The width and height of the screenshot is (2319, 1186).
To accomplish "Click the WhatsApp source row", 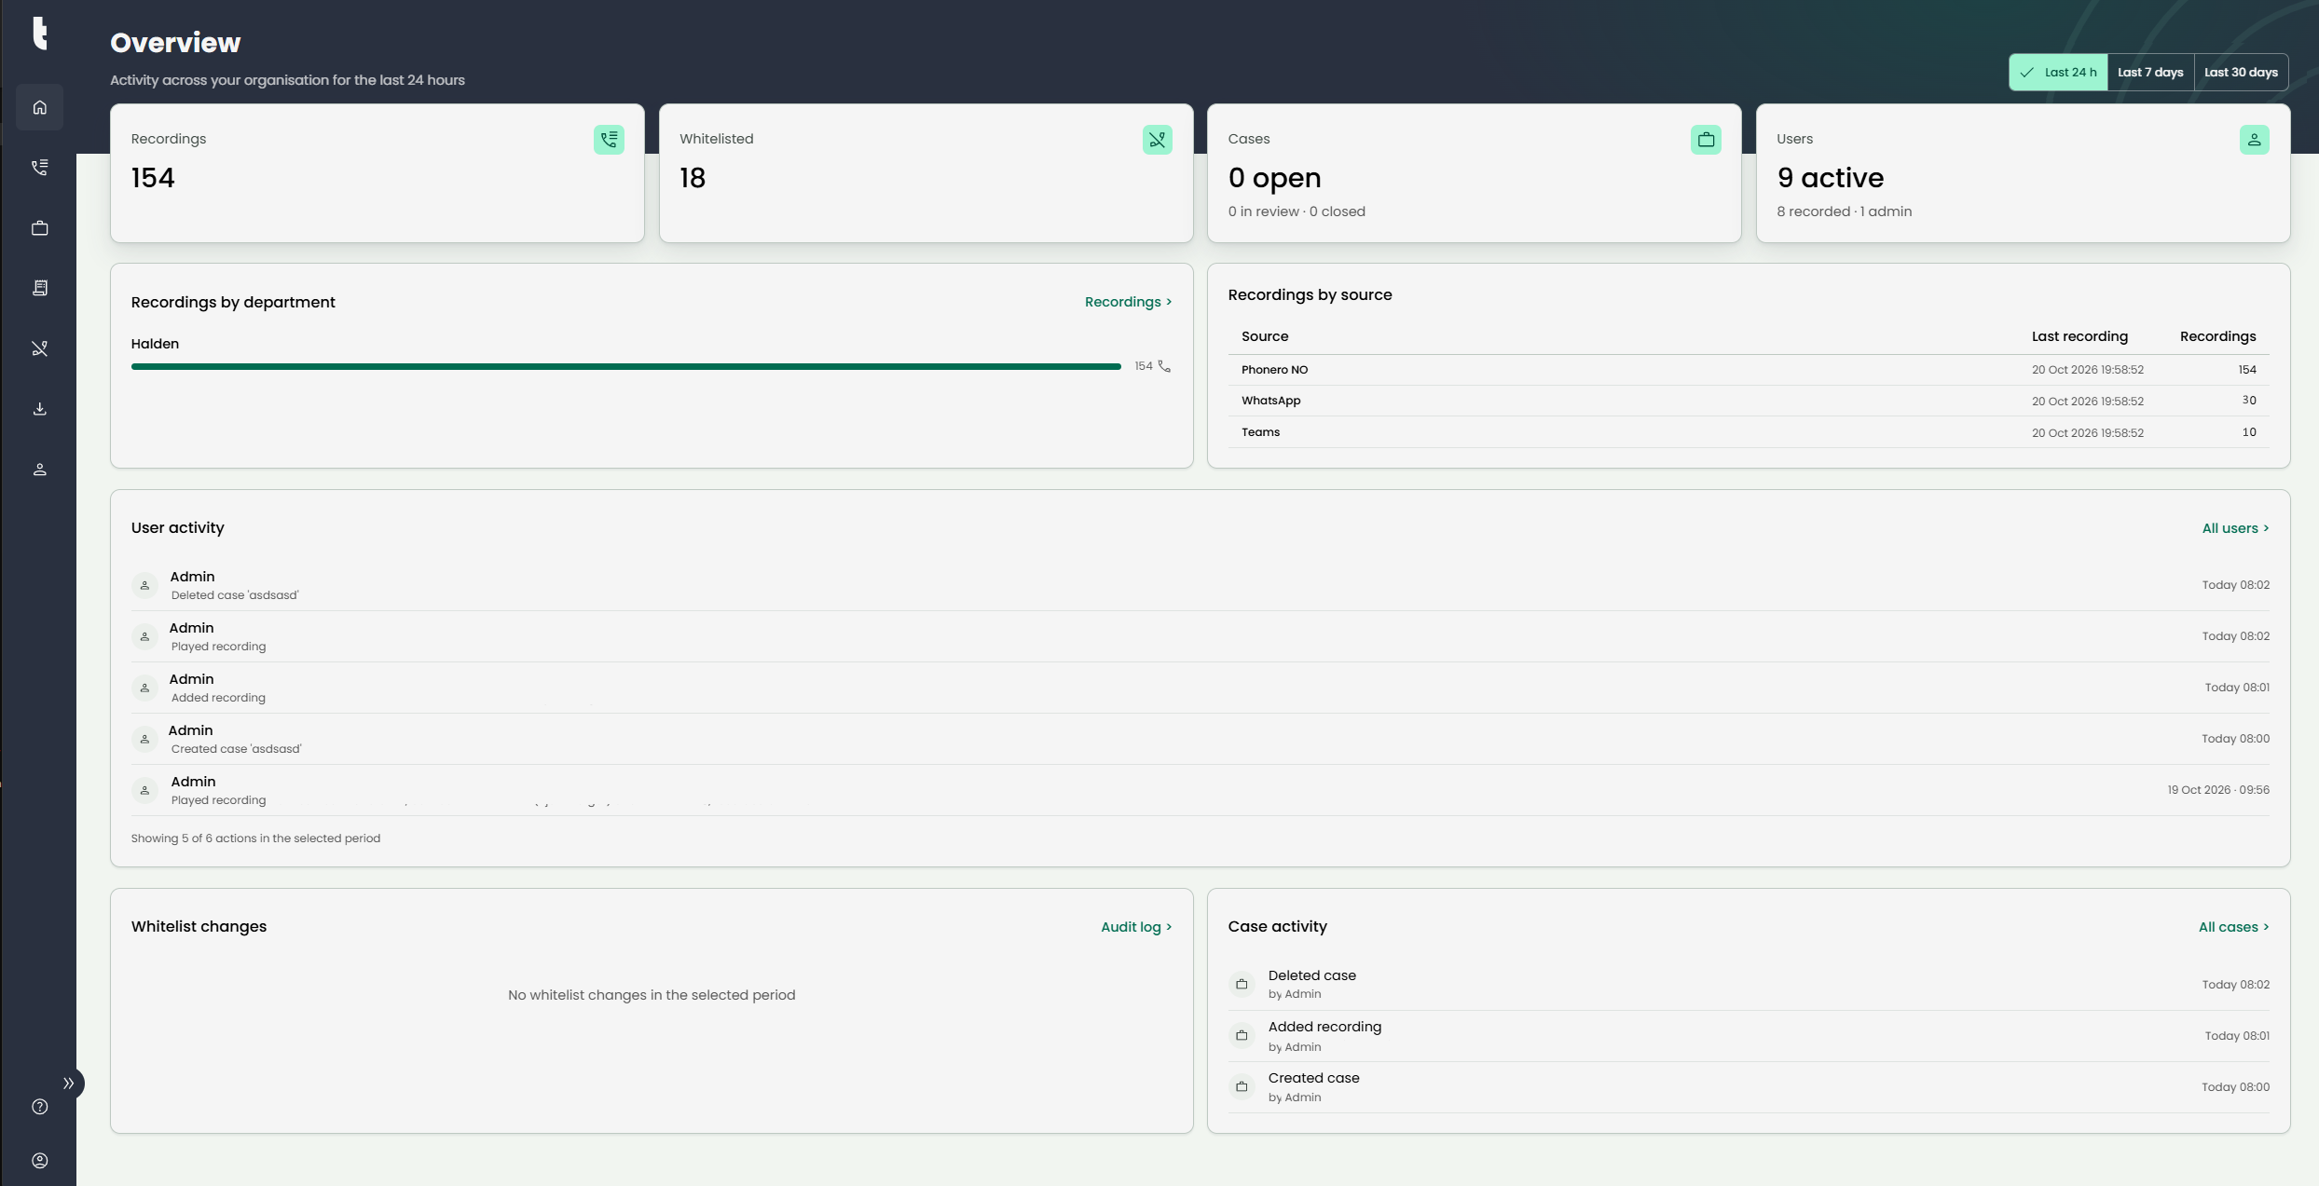I will point(1749,401).
